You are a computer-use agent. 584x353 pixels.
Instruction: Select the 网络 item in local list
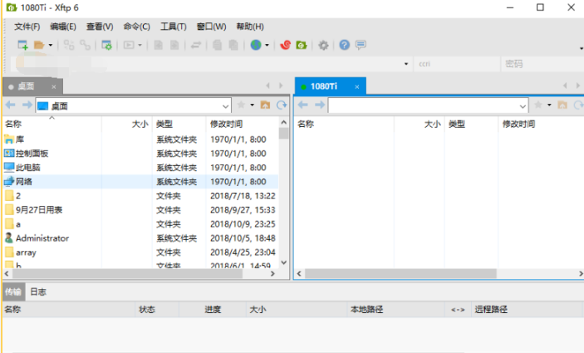point(140,182)
